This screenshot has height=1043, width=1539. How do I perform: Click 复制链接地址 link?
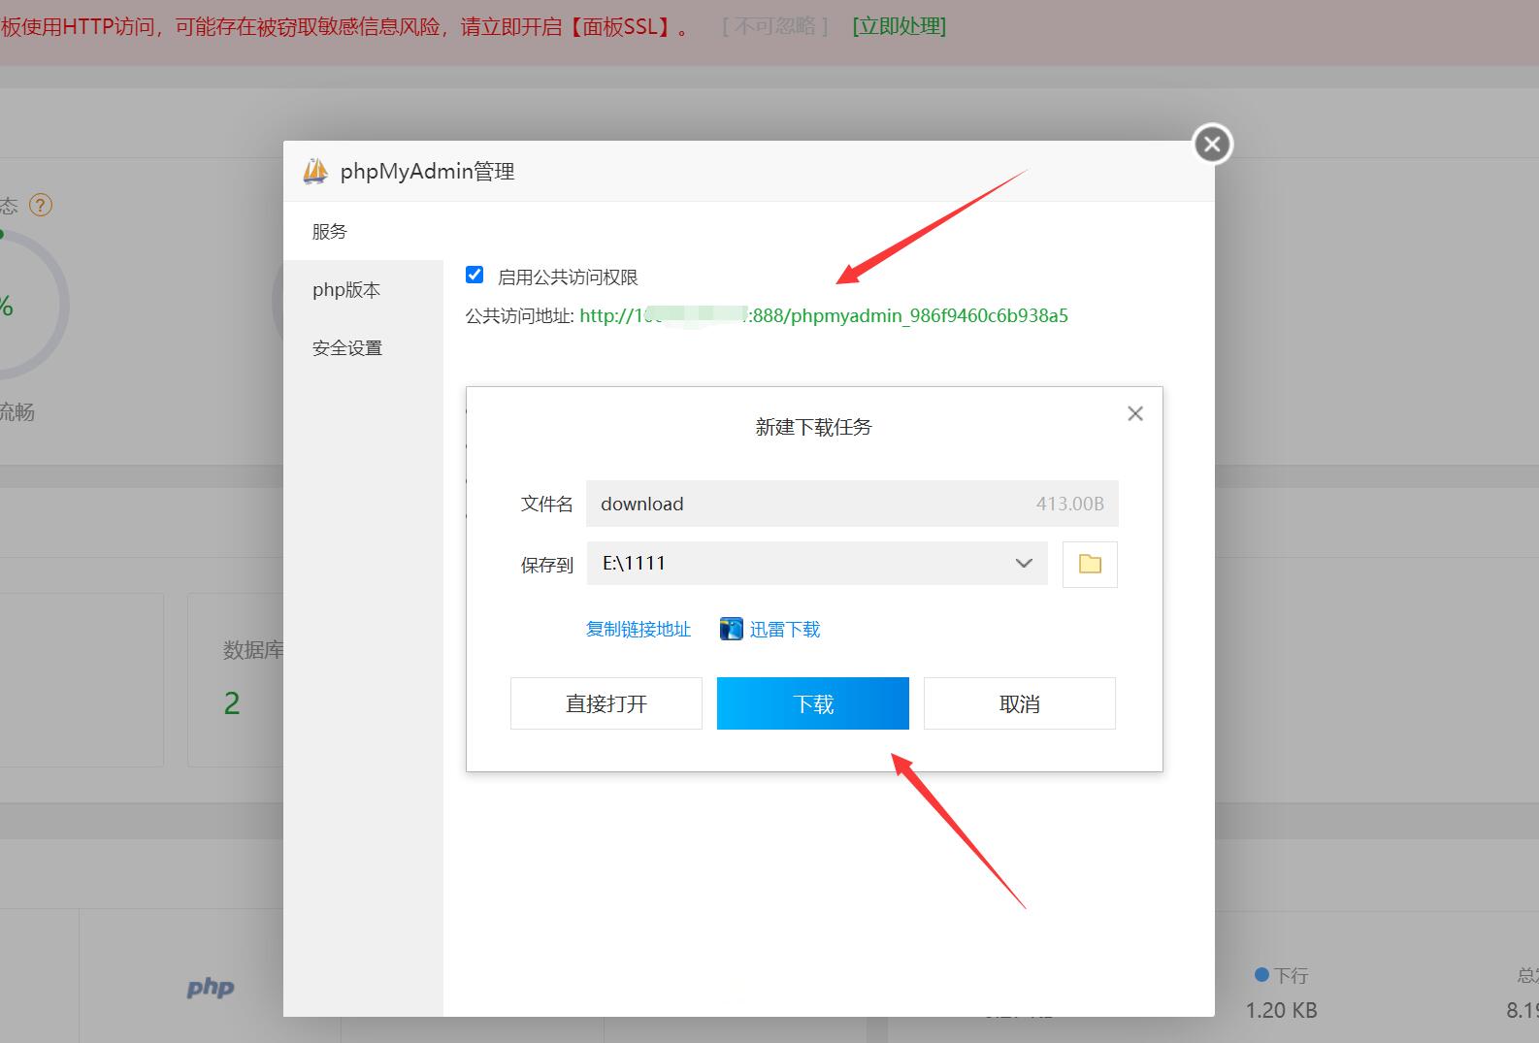pos(639,629)
